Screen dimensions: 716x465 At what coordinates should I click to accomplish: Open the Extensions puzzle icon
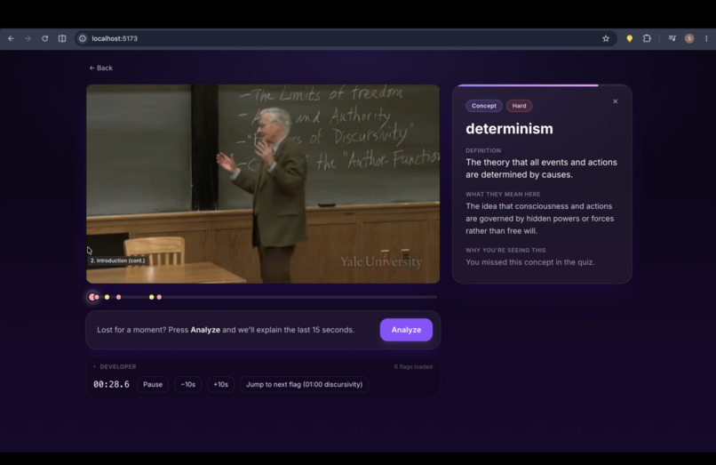coord(647,38)
